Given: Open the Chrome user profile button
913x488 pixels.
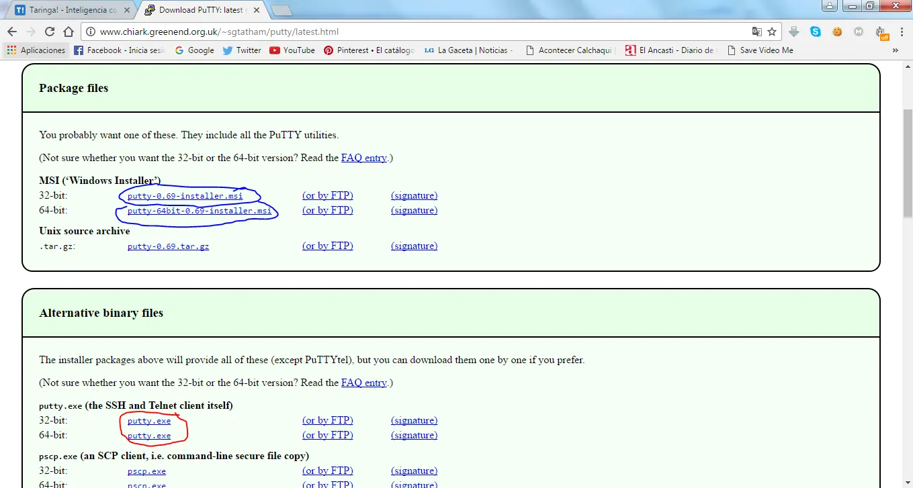Looking at the screenshot, I should (x=830, y=6).
